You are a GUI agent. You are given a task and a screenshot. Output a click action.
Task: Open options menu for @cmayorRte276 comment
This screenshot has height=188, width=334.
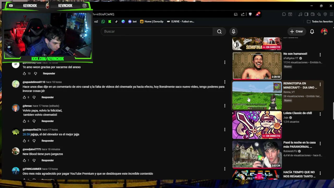point(225,130)
